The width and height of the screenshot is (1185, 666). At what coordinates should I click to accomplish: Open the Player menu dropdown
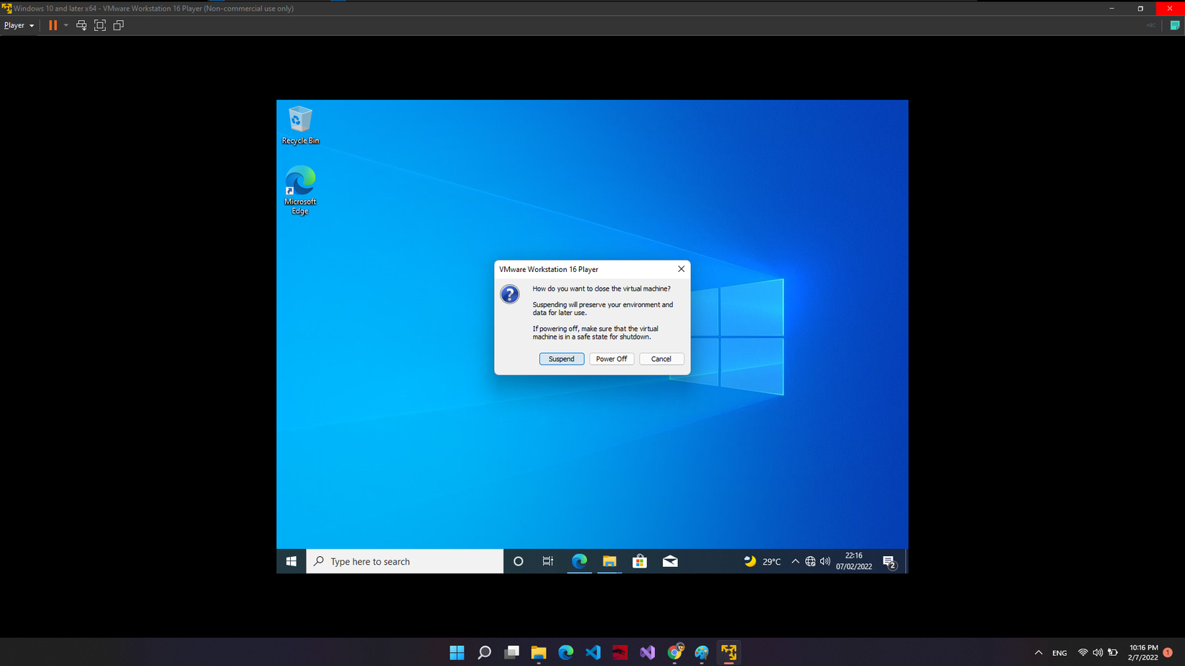click(19, 25)
